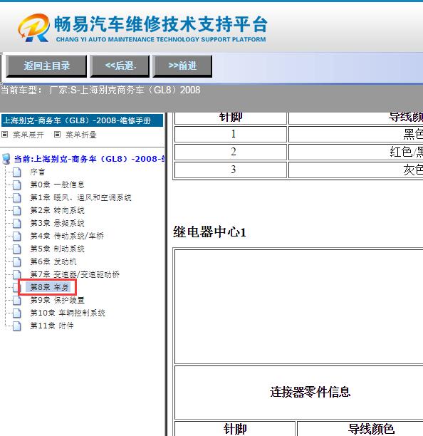
Task: Click the top table 针脚 header cell
Action: coord(231,118)
